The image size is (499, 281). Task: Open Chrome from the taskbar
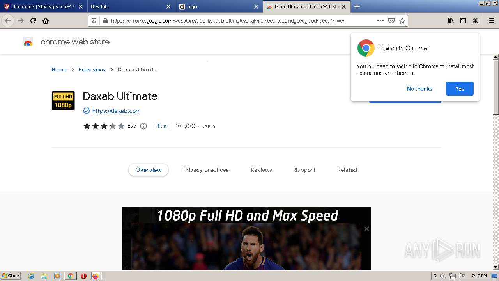point(71,276)
